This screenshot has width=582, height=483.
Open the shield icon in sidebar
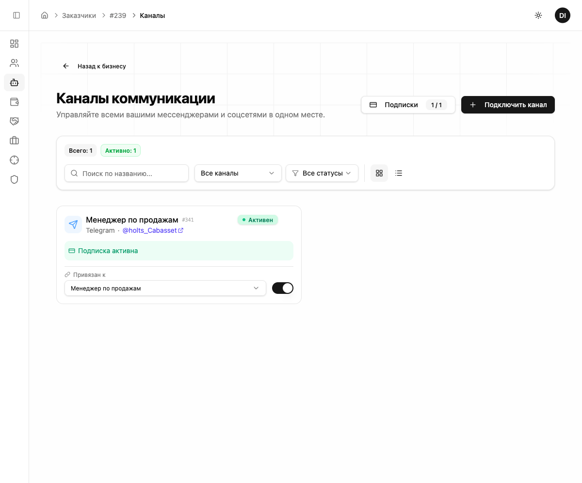[15, 179]
